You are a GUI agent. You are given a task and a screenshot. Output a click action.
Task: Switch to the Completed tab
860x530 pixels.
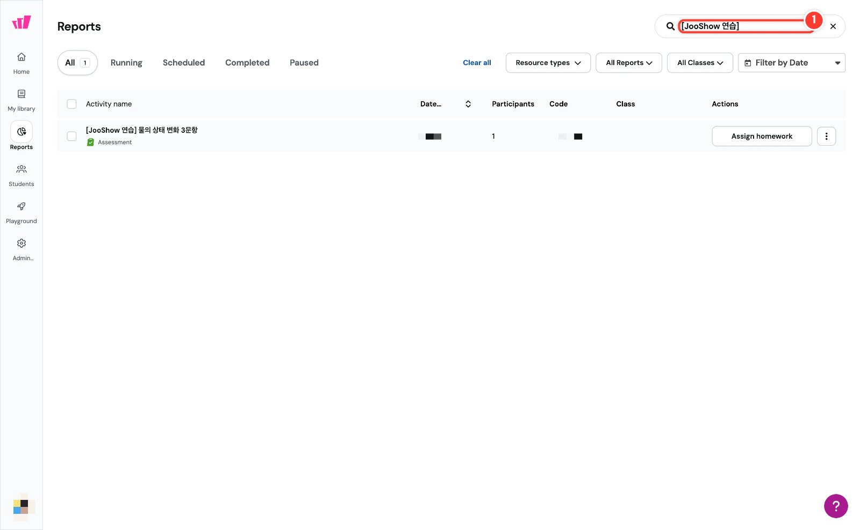(x=247, y=63)
